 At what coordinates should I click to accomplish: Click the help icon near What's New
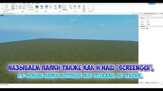[156, 4]
